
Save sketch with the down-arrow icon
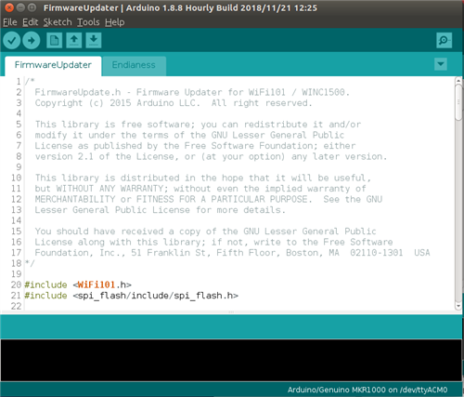coord(94,40)
